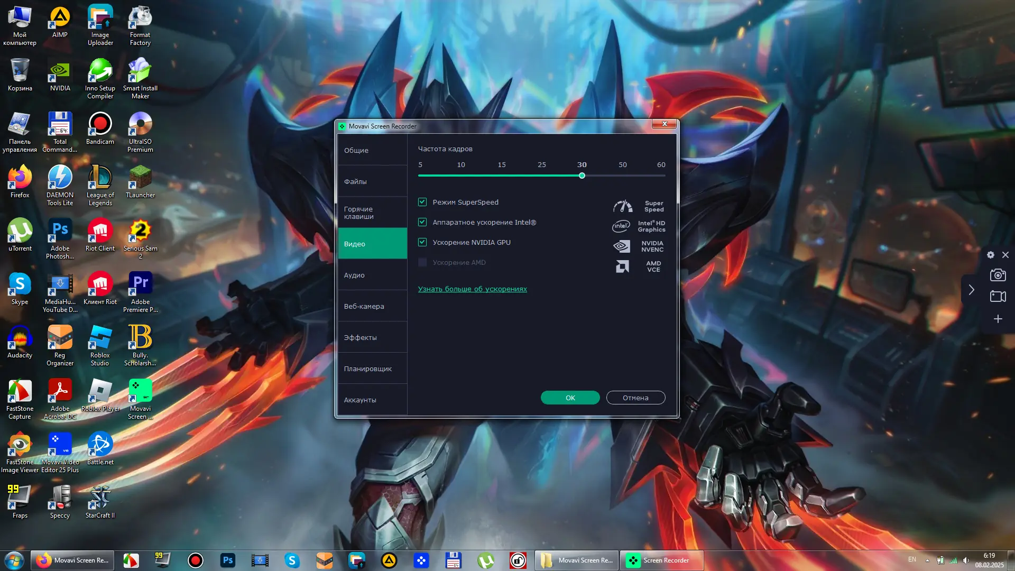Open the Movavi Video Editor 25 Plus desktop icon

(60, 444)
